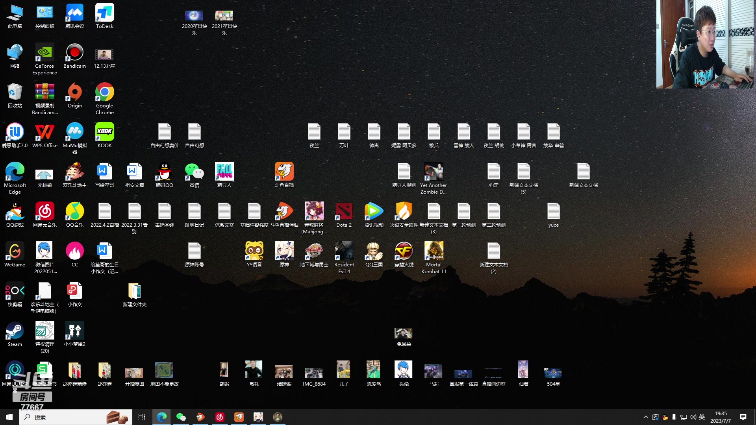Viewport: 756px width, 425px height.
Task: Open the 腾讯QQ desktop icon
Action: point(165,175)
